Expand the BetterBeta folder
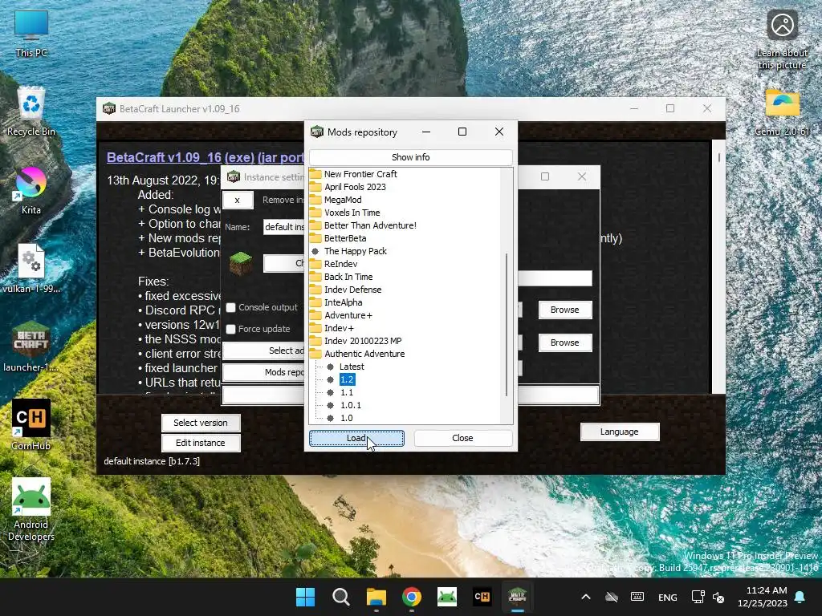 345,238
